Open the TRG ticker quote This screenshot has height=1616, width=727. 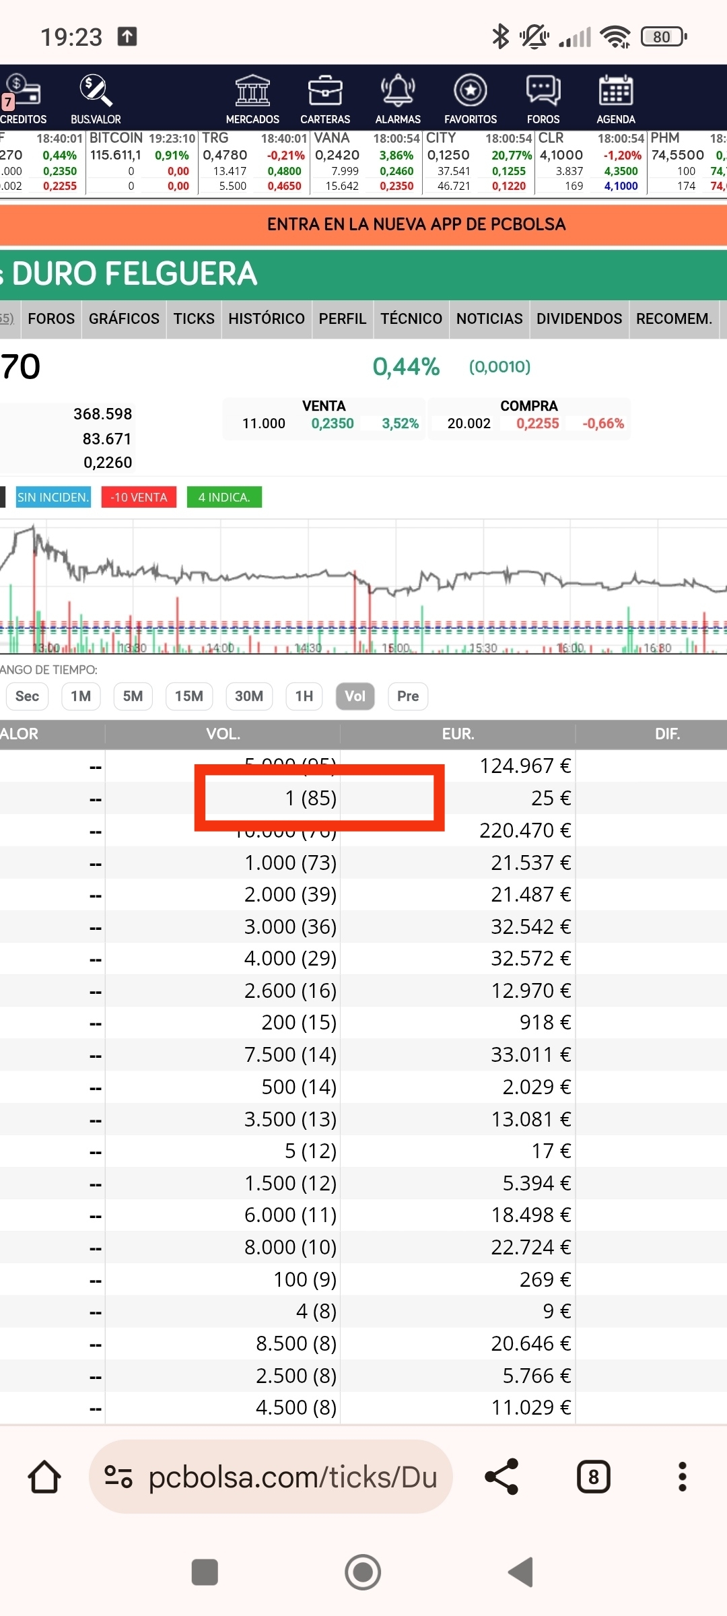click(x=254, y=162)
